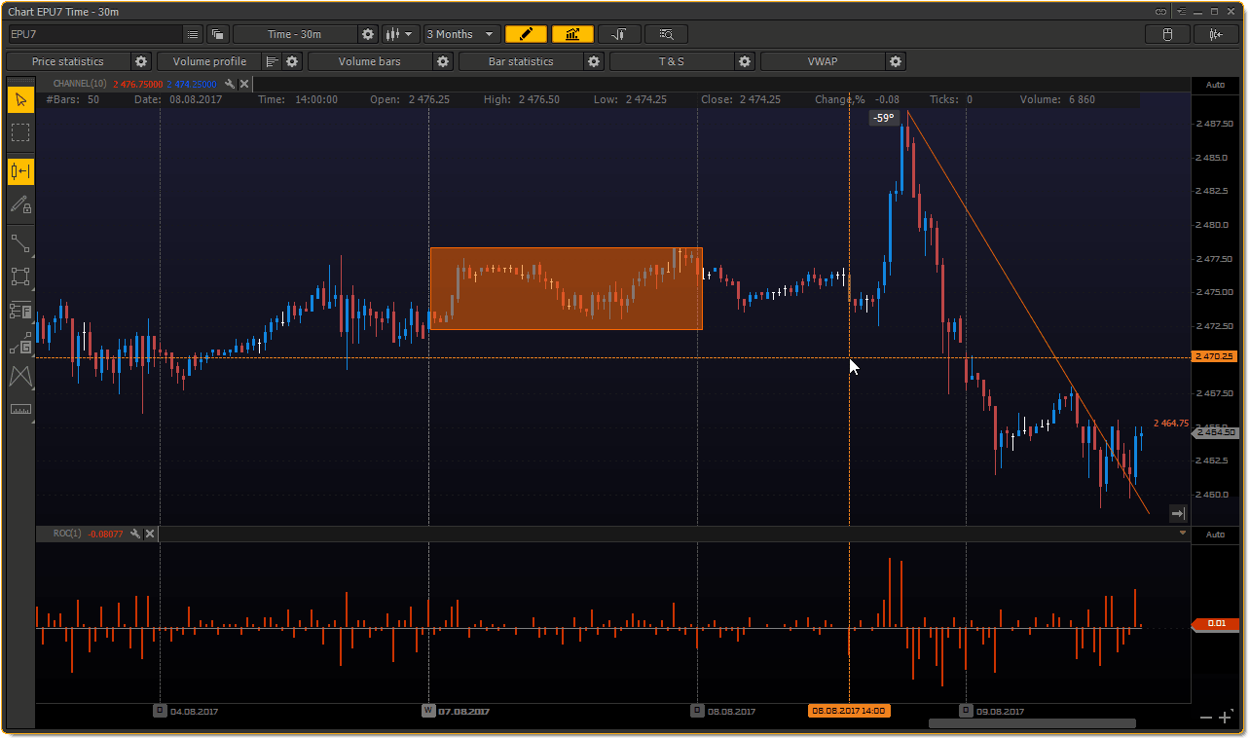
Task: Toggle the candle snap tool in sidebar
Action: (20, 172)
